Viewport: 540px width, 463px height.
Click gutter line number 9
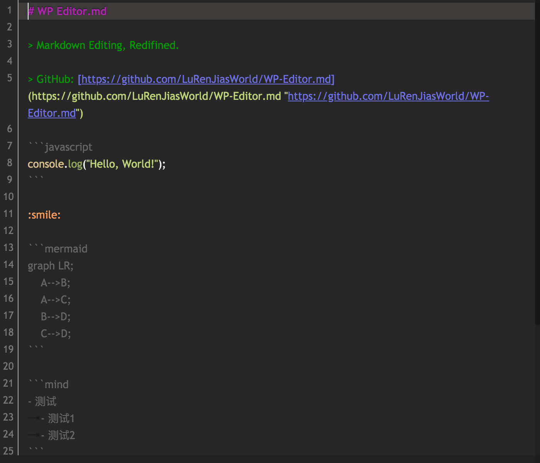pyautogui.click(x=10, y=180)
